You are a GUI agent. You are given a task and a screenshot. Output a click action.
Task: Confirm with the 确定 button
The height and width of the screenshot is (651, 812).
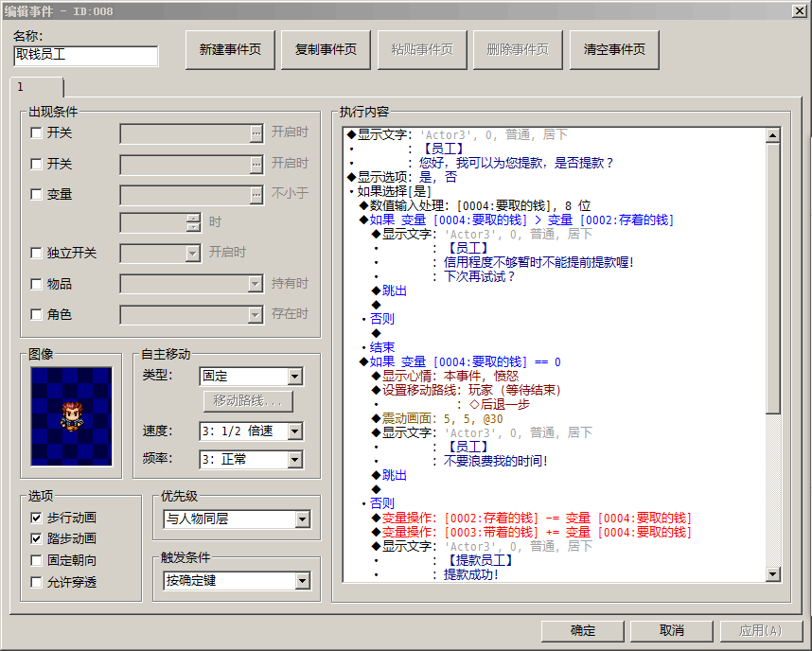[583, 630]
